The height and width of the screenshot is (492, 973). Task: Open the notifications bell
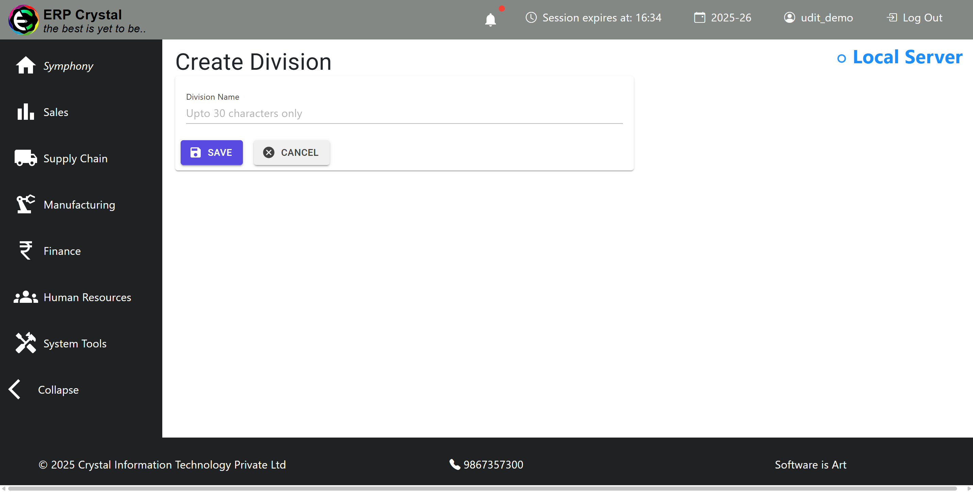pyautogui.click(x=490, y=19)
